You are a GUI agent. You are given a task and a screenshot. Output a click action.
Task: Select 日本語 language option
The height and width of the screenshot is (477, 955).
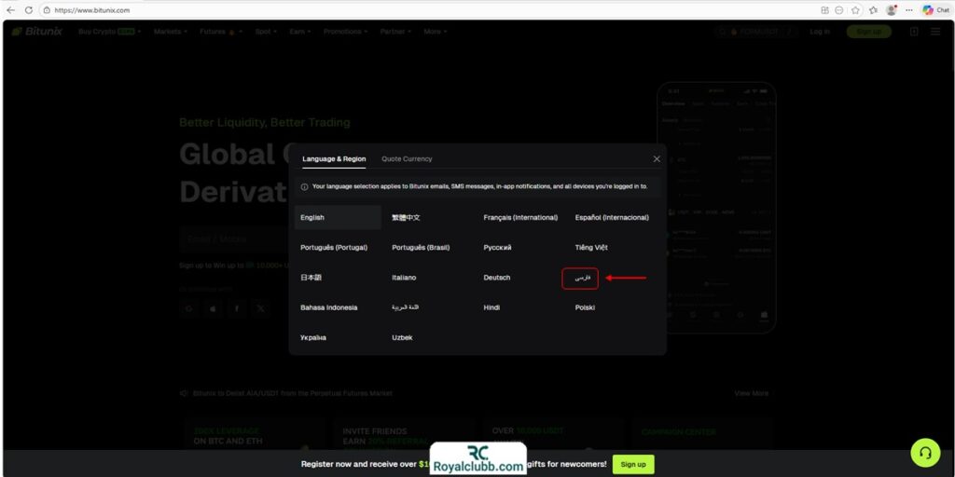pyautogui.click(x=311, y=278)
